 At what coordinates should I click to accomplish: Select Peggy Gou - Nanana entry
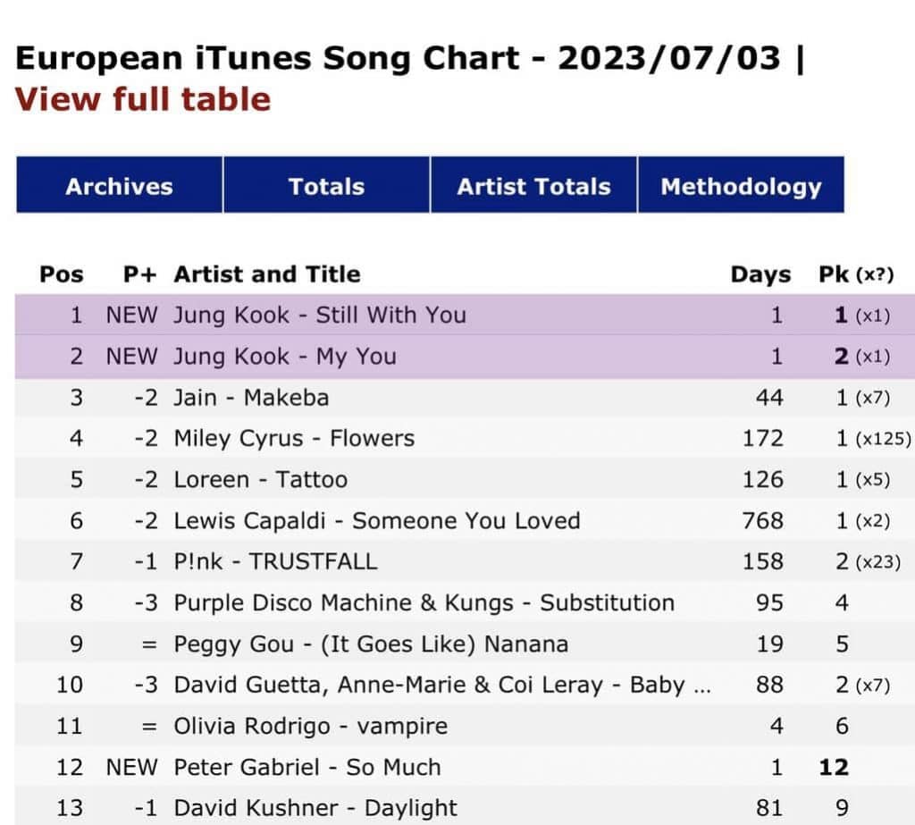coord(371,644)
